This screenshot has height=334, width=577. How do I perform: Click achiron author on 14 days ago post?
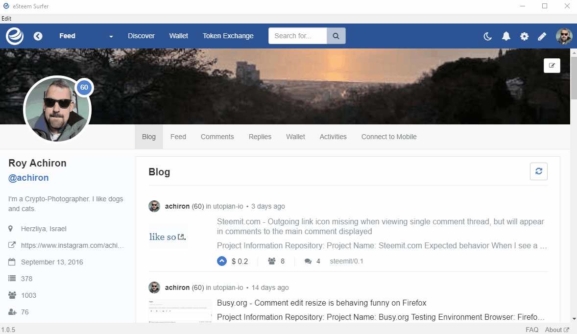[177, 287]
